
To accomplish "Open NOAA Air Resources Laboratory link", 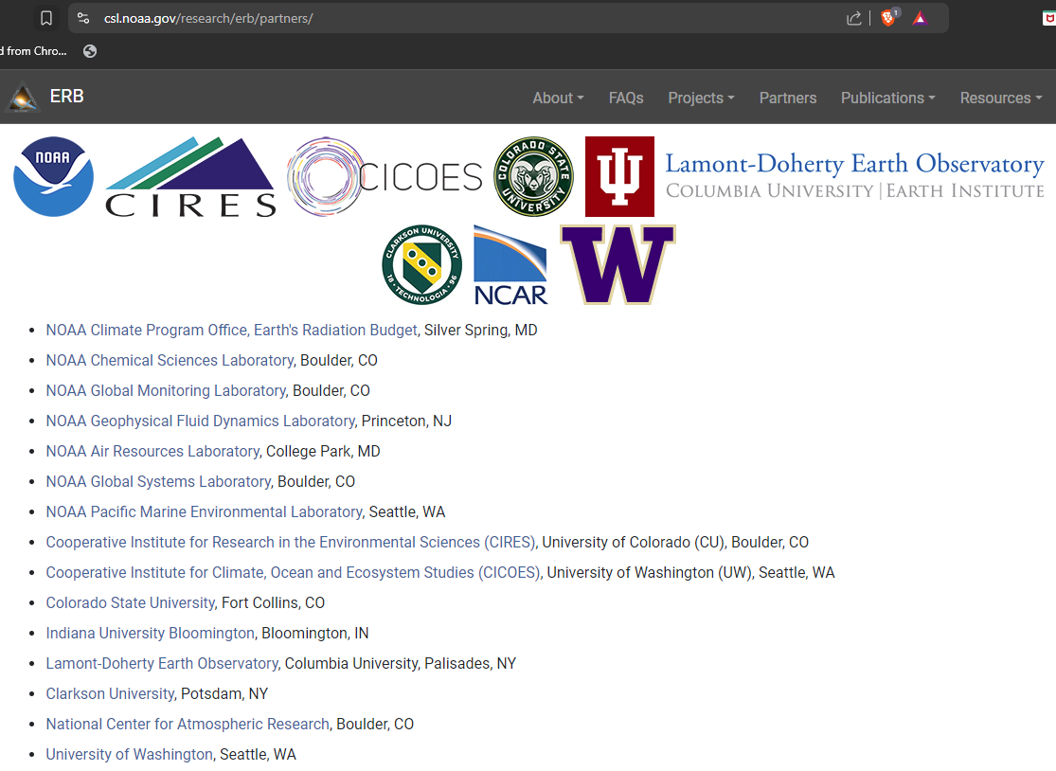I will (152, 451).
